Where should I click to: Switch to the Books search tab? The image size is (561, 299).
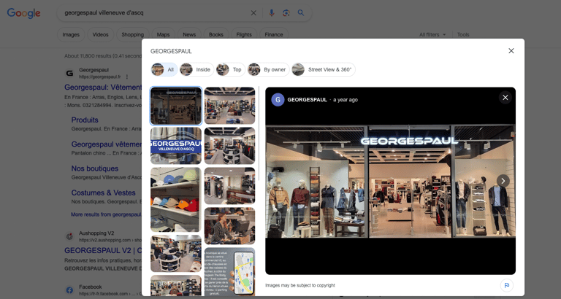point(216,35)
